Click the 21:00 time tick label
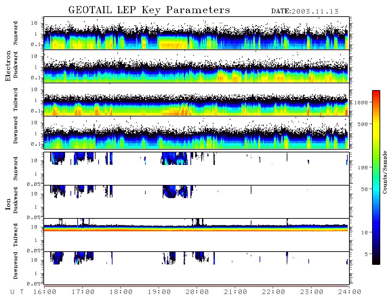Image resolution: width=387 pixels, height=298 pixels. tap(236, 292)
